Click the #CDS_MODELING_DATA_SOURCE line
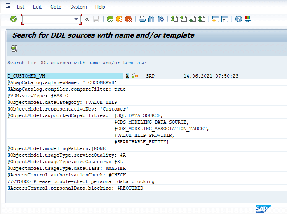This screenshot has width=287, height=214. coord(152,122)
